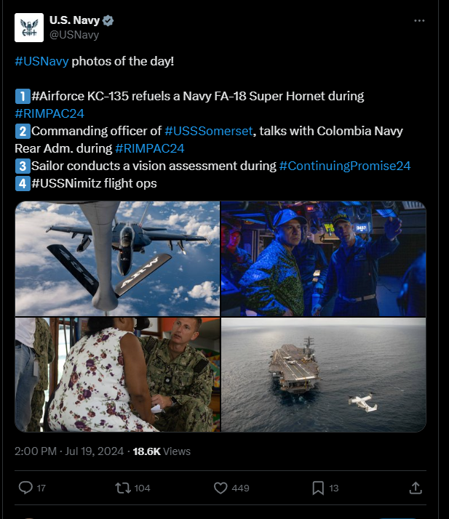Click the second #RIMPAC24 hashtag

(x=149, y=148)
